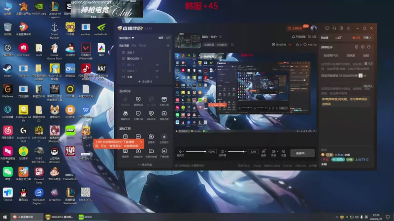Viewport: 394px width, 221px height.
Task: Click the 分享 share link
Action: 312,37
